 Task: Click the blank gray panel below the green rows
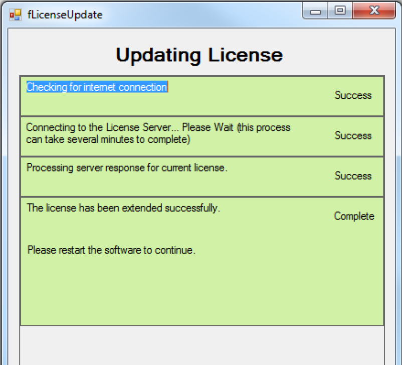point(202,345)
